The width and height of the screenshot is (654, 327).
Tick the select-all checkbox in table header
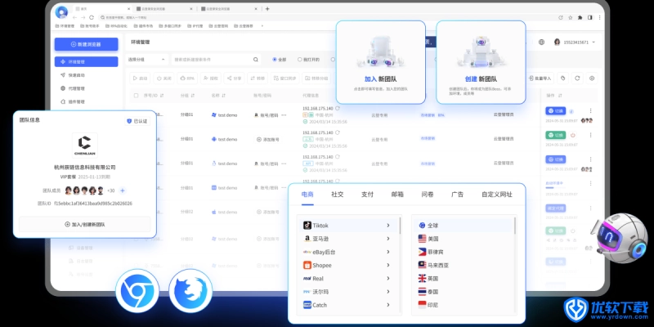[136, 96]
